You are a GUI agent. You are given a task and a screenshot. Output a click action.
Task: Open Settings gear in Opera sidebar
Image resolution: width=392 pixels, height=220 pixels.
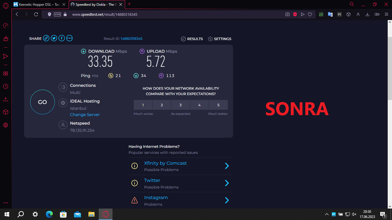(5, 125)
